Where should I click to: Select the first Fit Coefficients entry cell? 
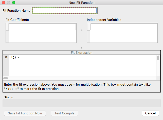coord(42,27)
